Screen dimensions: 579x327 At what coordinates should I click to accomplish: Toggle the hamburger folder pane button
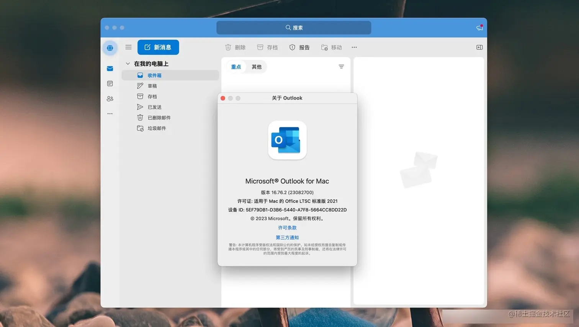click(128, 47)
